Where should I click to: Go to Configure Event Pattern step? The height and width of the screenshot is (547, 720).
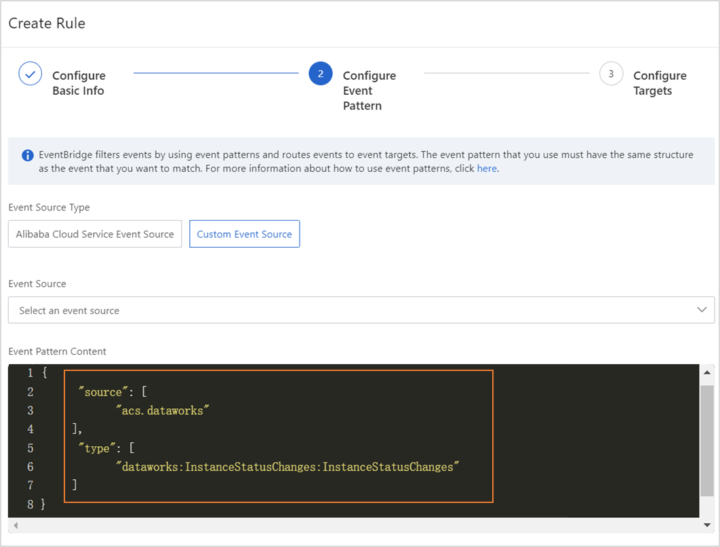click(369, 90)
